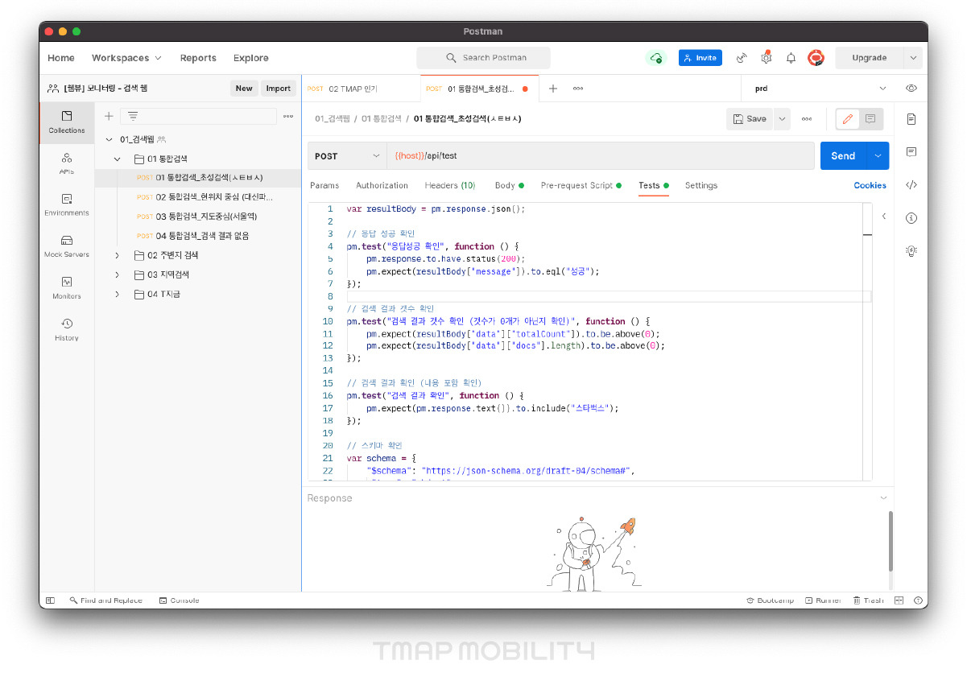Open the request info icon
The width and height of the screenshot is (967, 685).
pyautogui.click(x=911, y=217)
